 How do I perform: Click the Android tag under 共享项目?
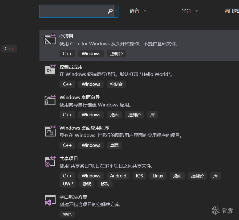[118, 176]
